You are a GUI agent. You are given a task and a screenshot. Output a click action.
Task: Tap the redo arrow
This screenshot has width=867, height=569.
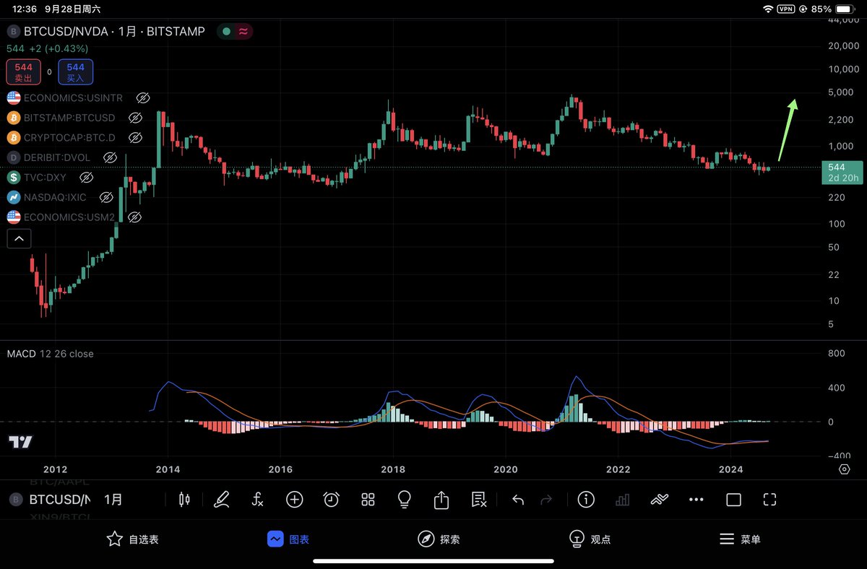[x=546, y=499]
